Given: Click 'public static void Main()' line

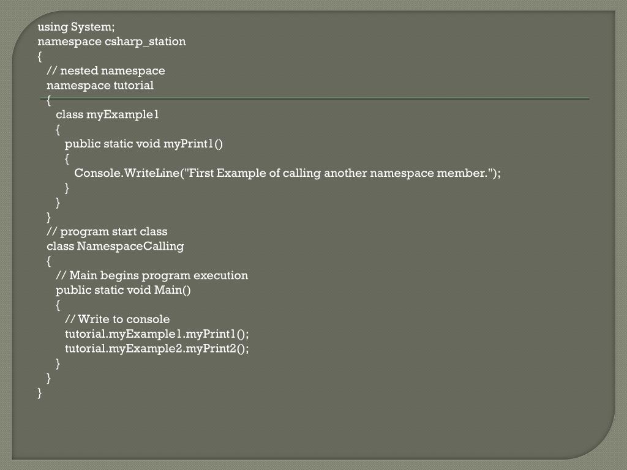Looking at the screenshot, I should pos(123,291).
